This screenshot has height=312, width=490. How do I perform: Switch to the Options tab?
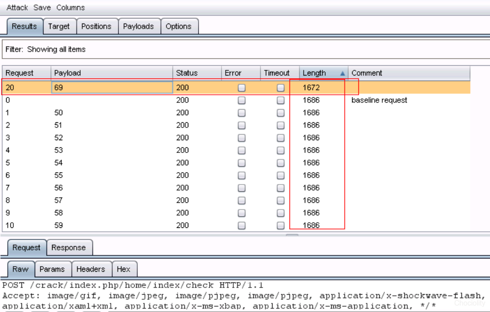179,27
